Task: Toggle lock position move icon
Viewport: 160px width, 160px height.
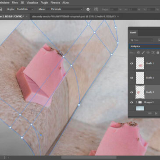Action: click(148, 52)
